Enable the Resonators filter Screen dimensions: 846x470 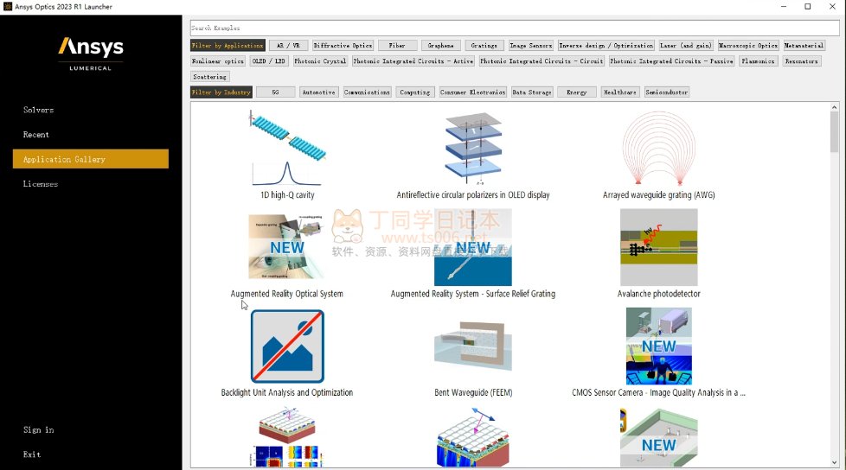(x=802, y=60)
